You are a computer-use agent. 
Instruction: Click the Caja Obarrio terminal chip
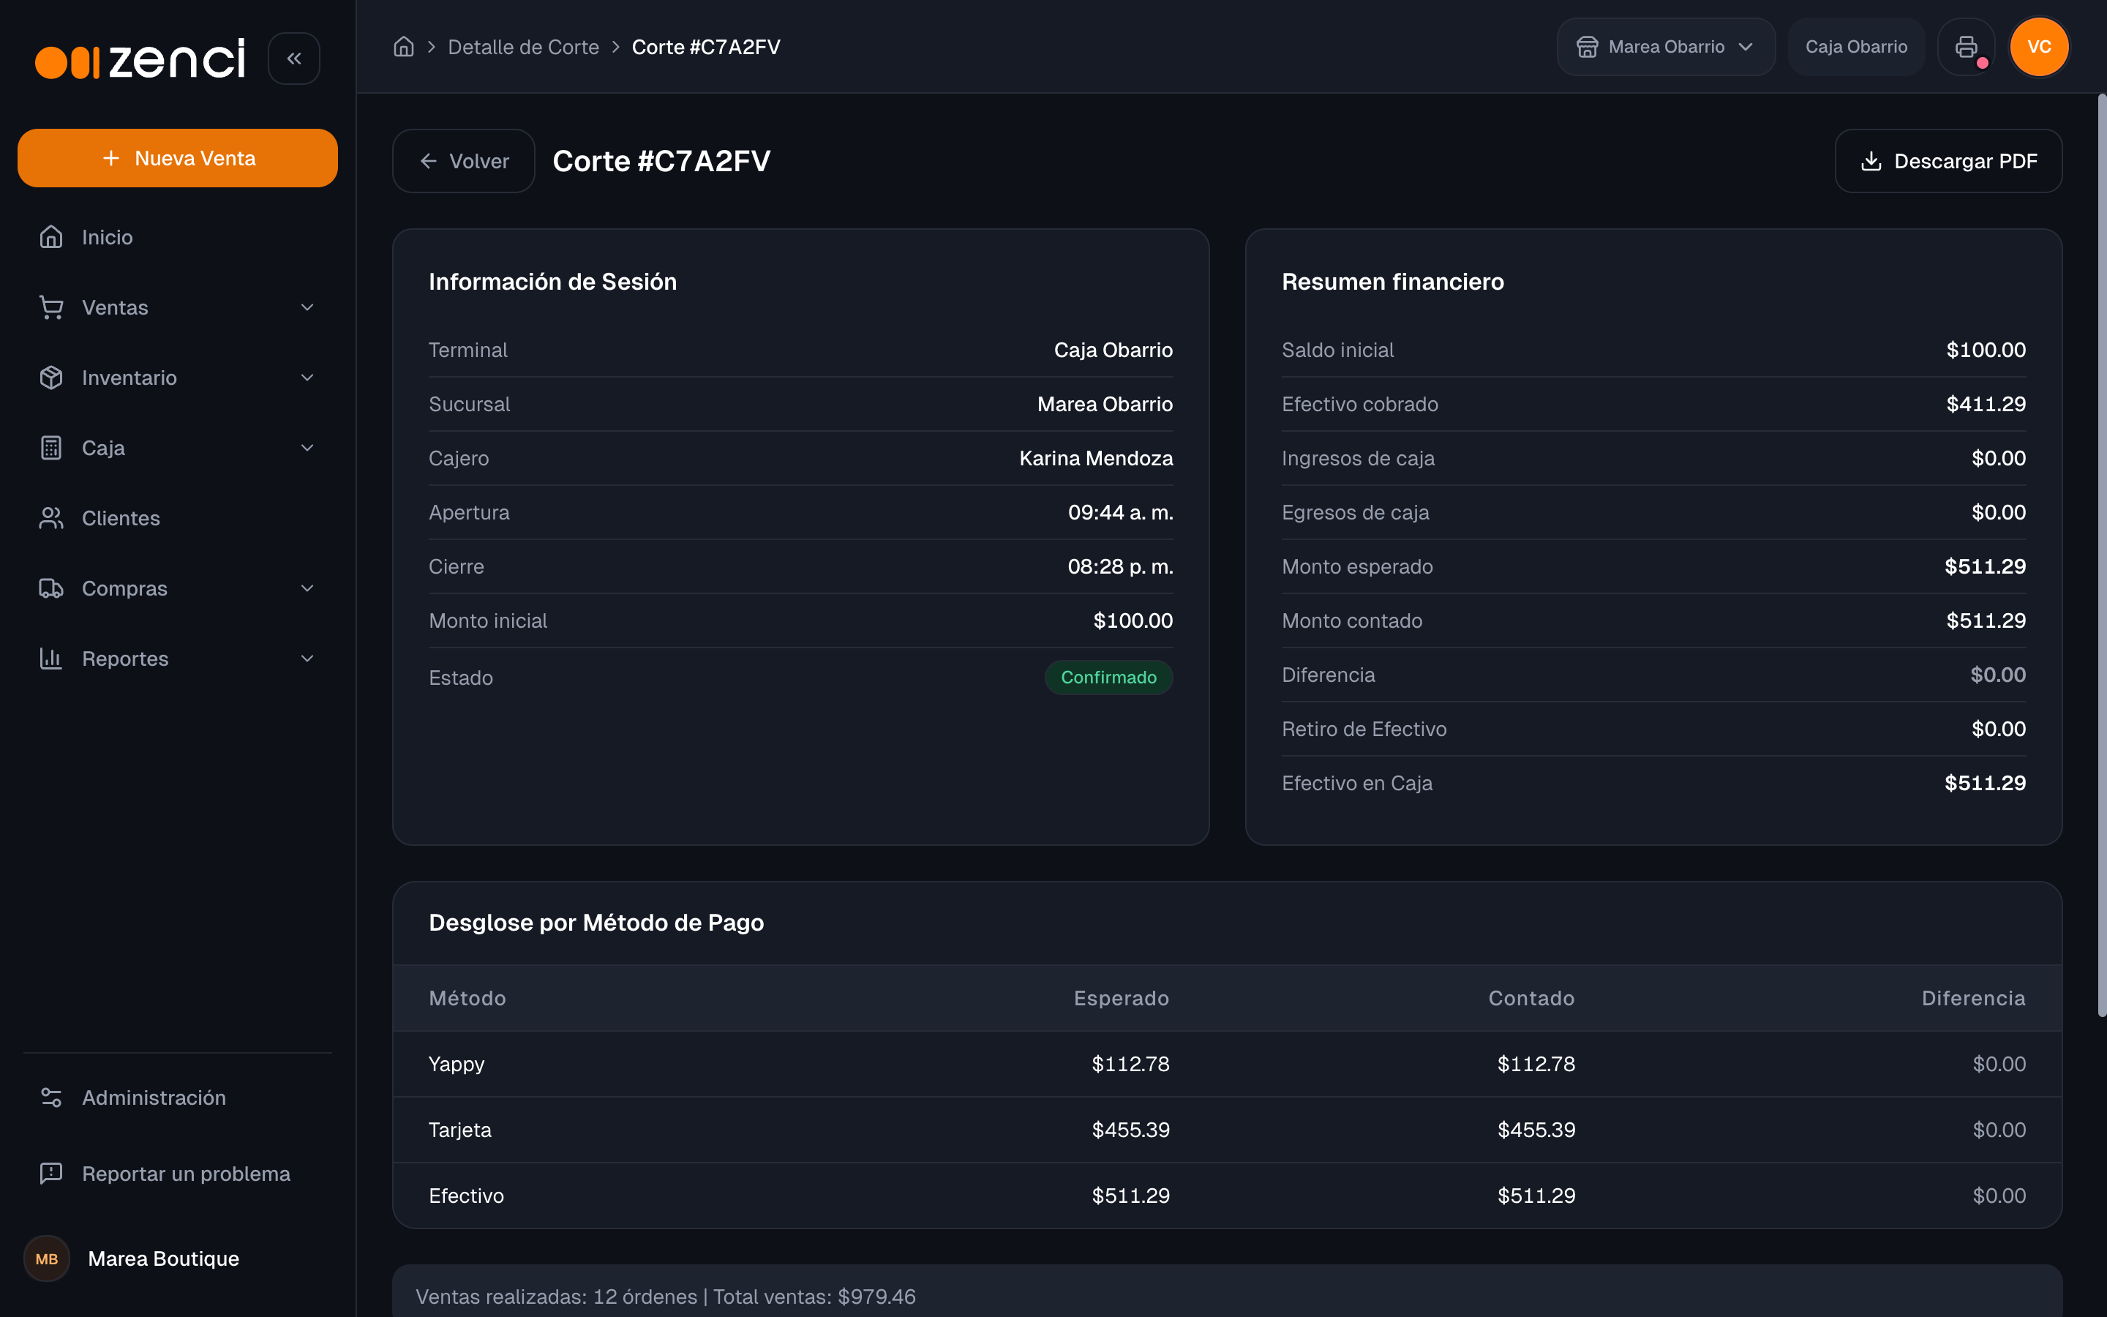click(x=1856, y=47)
